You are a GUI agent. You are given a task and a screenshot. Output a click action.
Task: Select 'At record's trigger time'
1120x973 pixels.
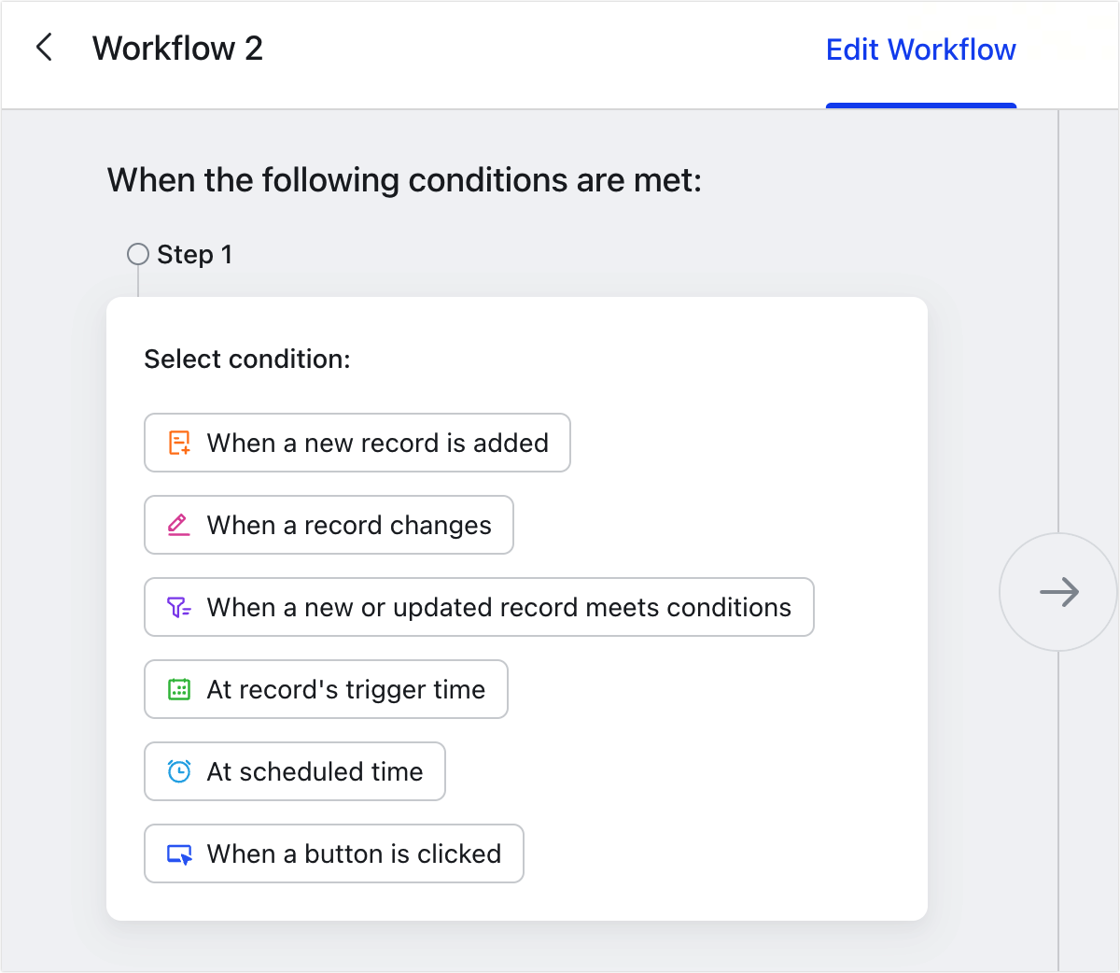(x=326, y=689)
